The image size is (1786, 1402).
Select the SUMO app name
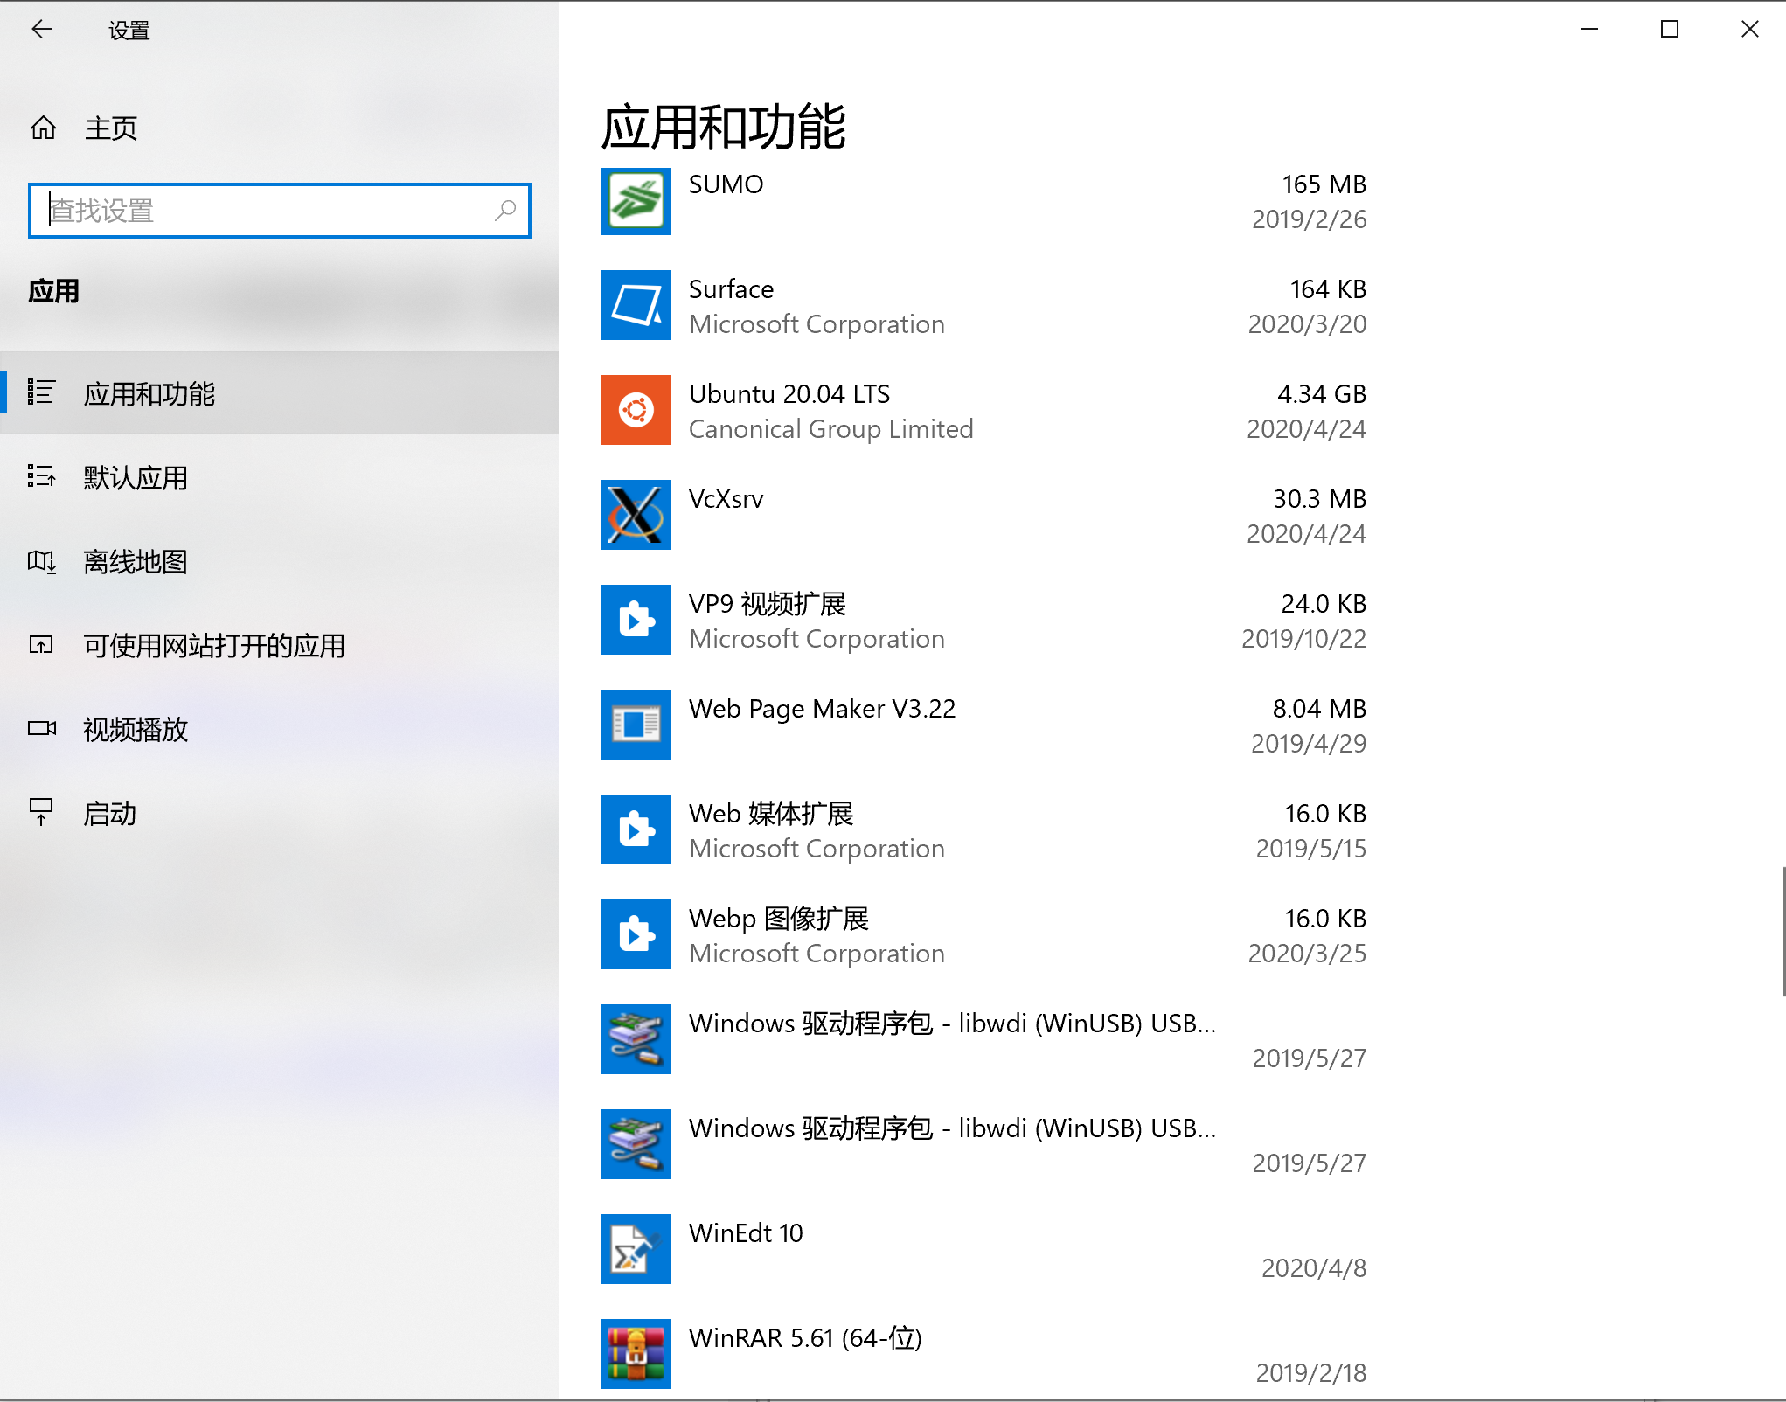[726, 184]
